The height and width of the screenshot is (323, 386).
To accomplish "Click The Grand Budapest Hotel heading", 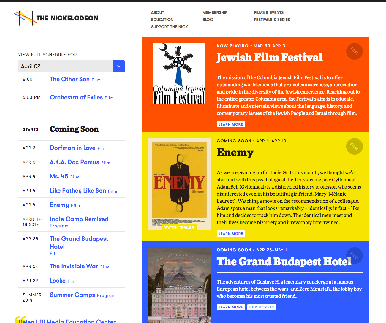I will coord(284,262).
